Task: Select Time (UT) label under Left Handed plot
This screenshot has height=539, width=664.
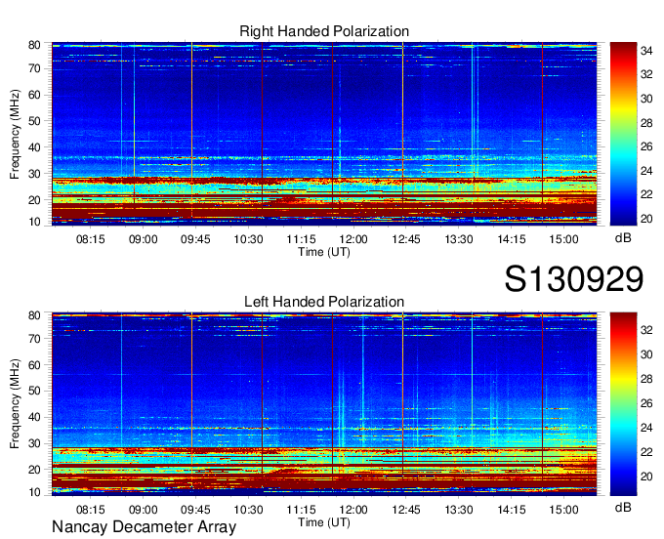Action: click(x=324, y=522)
